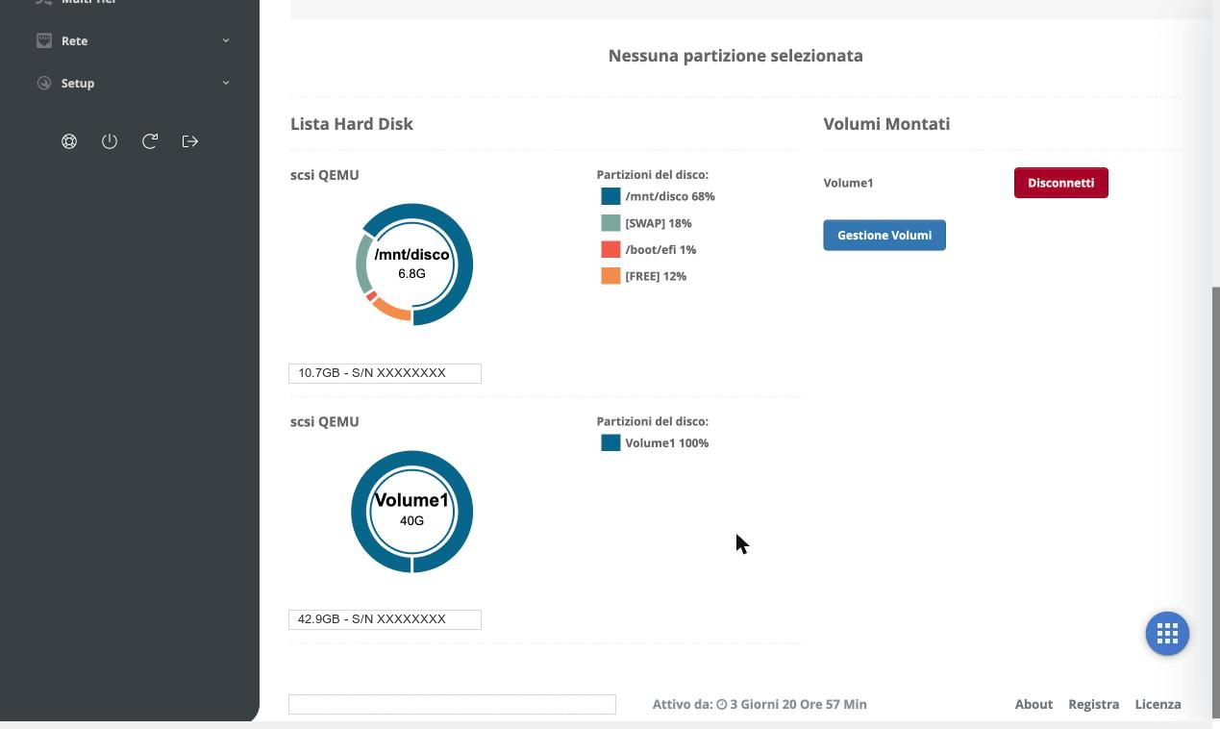The width and height of the screenshot is (1220, 729).
Task: Click the [FREE] 12% legend text
Action: [656, 276]
